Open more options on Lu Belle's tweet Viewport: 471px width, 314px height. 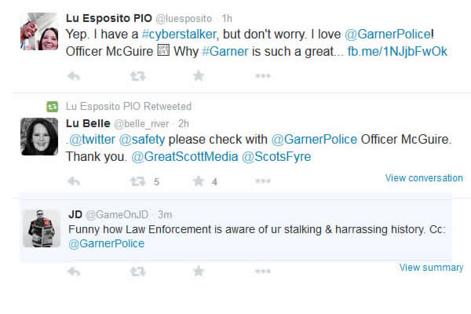pyautogui.click(x=262, y=181)
